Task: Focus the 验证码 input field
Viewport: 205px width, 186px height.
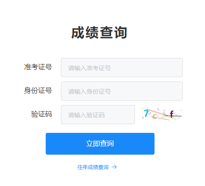Action: (x=98, y=115)
